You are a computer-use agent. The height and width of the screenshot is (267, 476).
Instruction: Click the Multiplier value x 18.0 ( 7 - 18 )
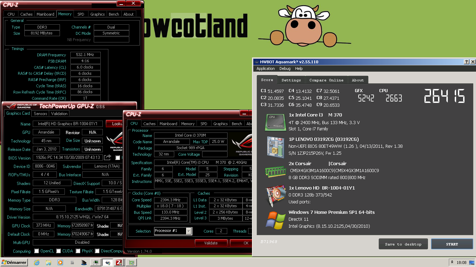[x=171, y=206]
